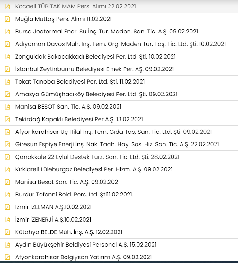Click PDF icon next to Burdur Tefenni
Image resolution: width=238 pixels, height=263 pixels.
coord(7,195)
